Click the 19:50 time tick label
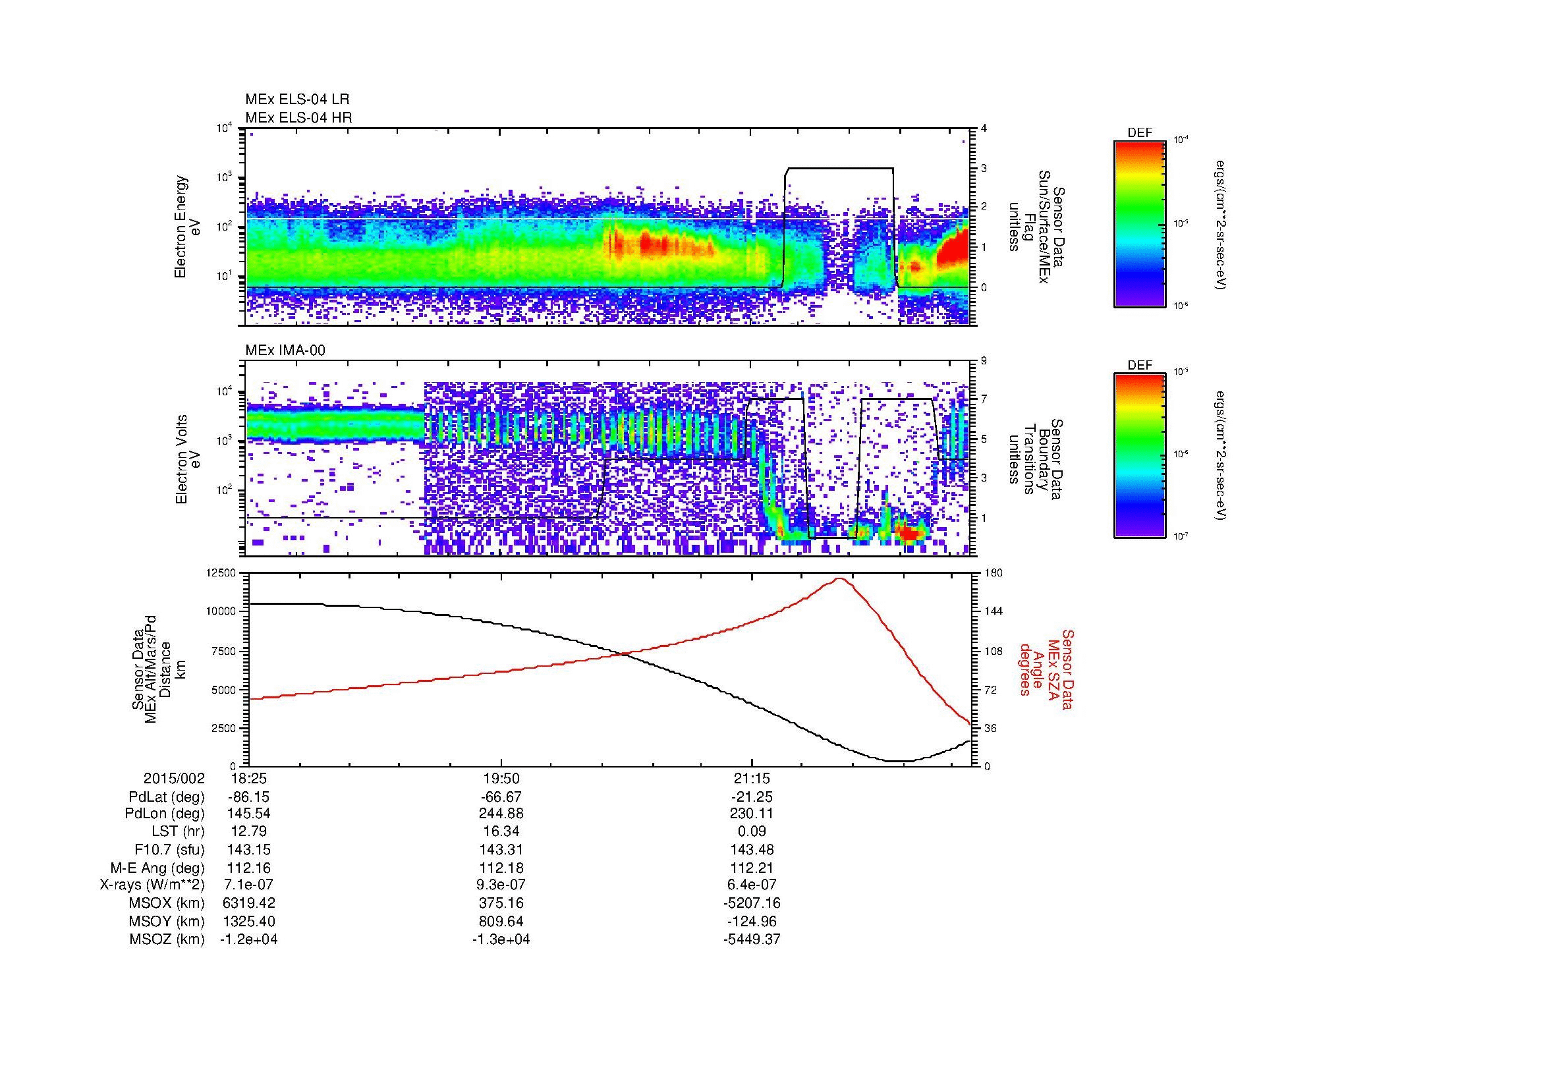 [501, 778]
